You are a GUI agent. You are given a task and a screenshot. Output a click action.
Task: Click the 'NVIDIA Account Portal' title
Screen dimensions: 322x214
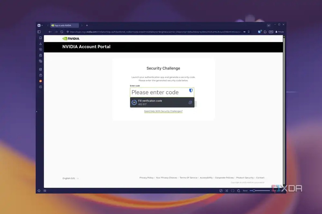click(86, 47)
